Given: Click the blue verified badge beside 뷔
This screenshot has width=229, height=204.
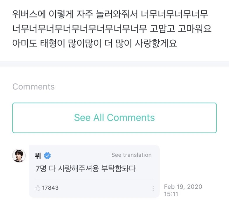Looking at the screenshot, I should [48, 155].
